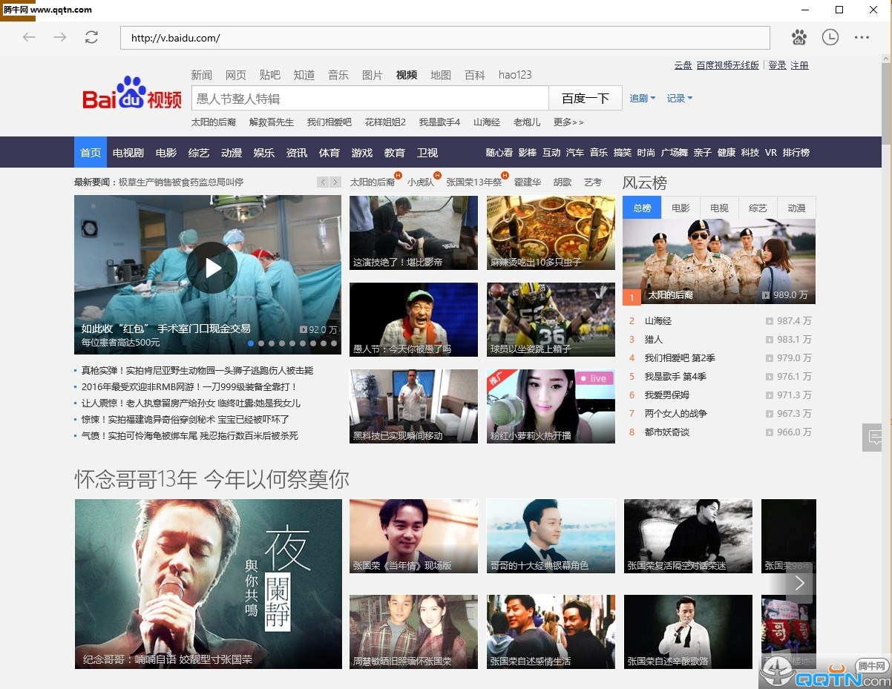Open 黑科技已实现瞬间移动 thumbnail
This screenshot has height=689, width=892.
point(413,406)
